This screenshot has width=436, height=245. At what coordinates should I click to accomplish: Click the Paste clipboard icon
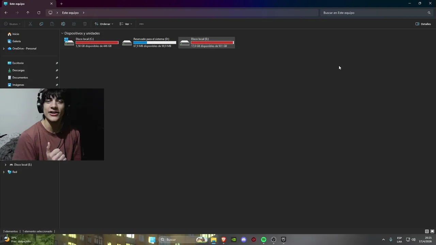pyautogui.click(x=52, y=24)
